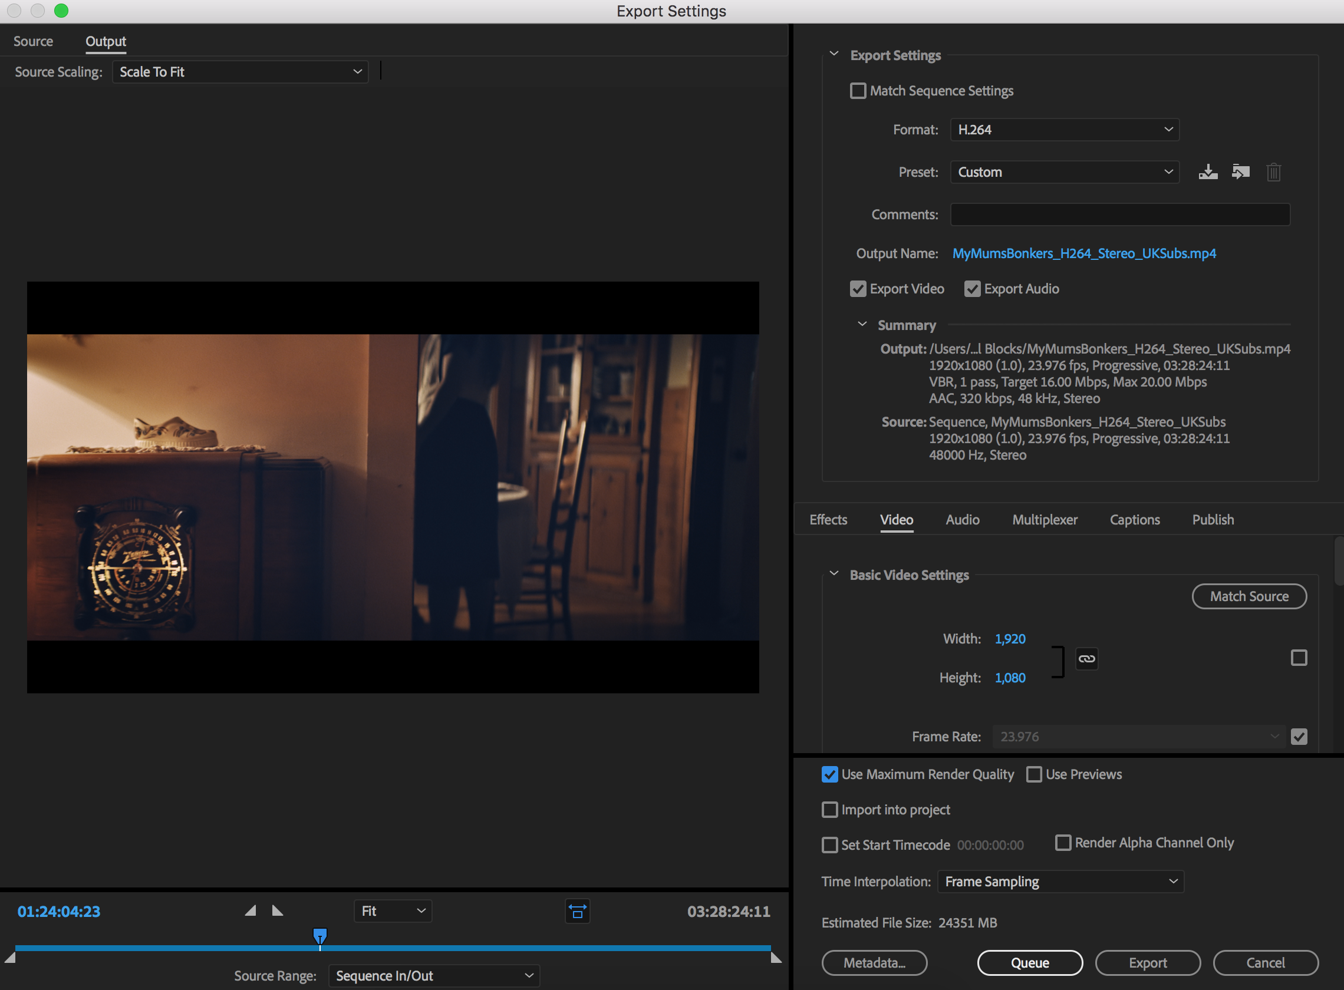Uncheck the Frame Rate match-source checkbox
Image resolution: width=1344 pixels, height=990 pixels.
point(1299,737)
